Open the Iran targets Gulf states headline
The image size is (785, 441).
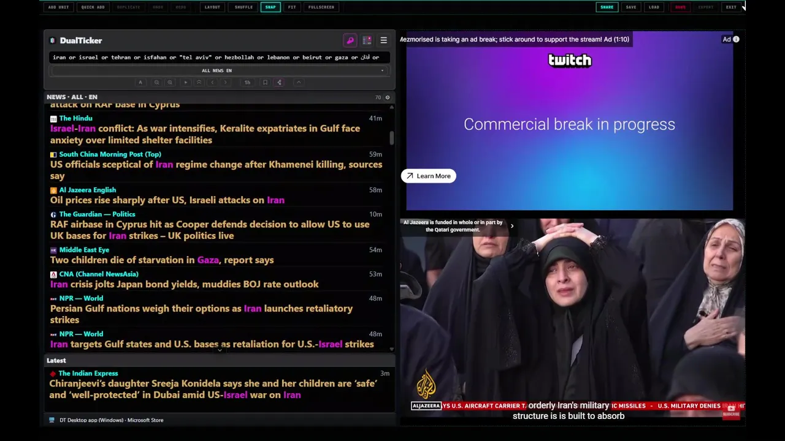coord(212,344)
